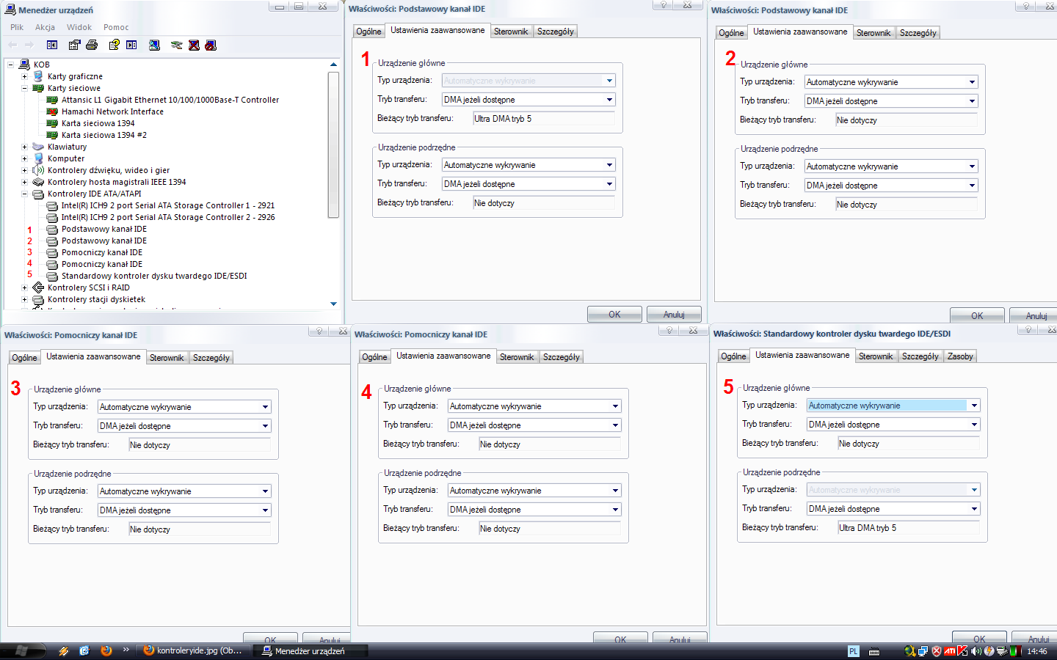Click the device tree scrollbar down arrow
This screenshot has width=1057, height=660.
tap(333, 304)
